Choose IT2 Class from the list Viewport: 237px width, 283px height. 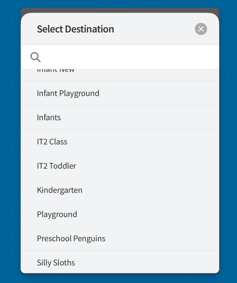click(52, 142)
